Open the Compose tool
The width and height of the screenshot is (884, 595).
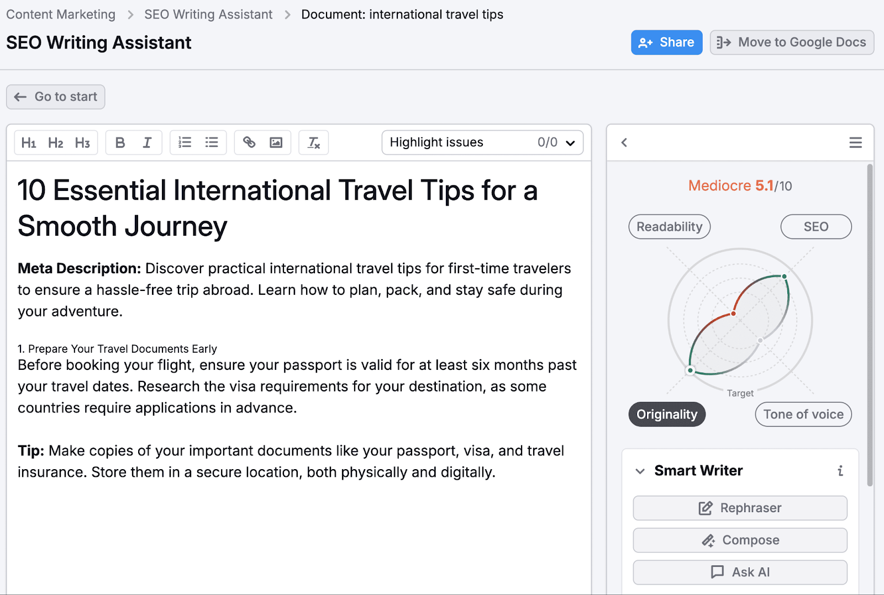pos(740,540)
